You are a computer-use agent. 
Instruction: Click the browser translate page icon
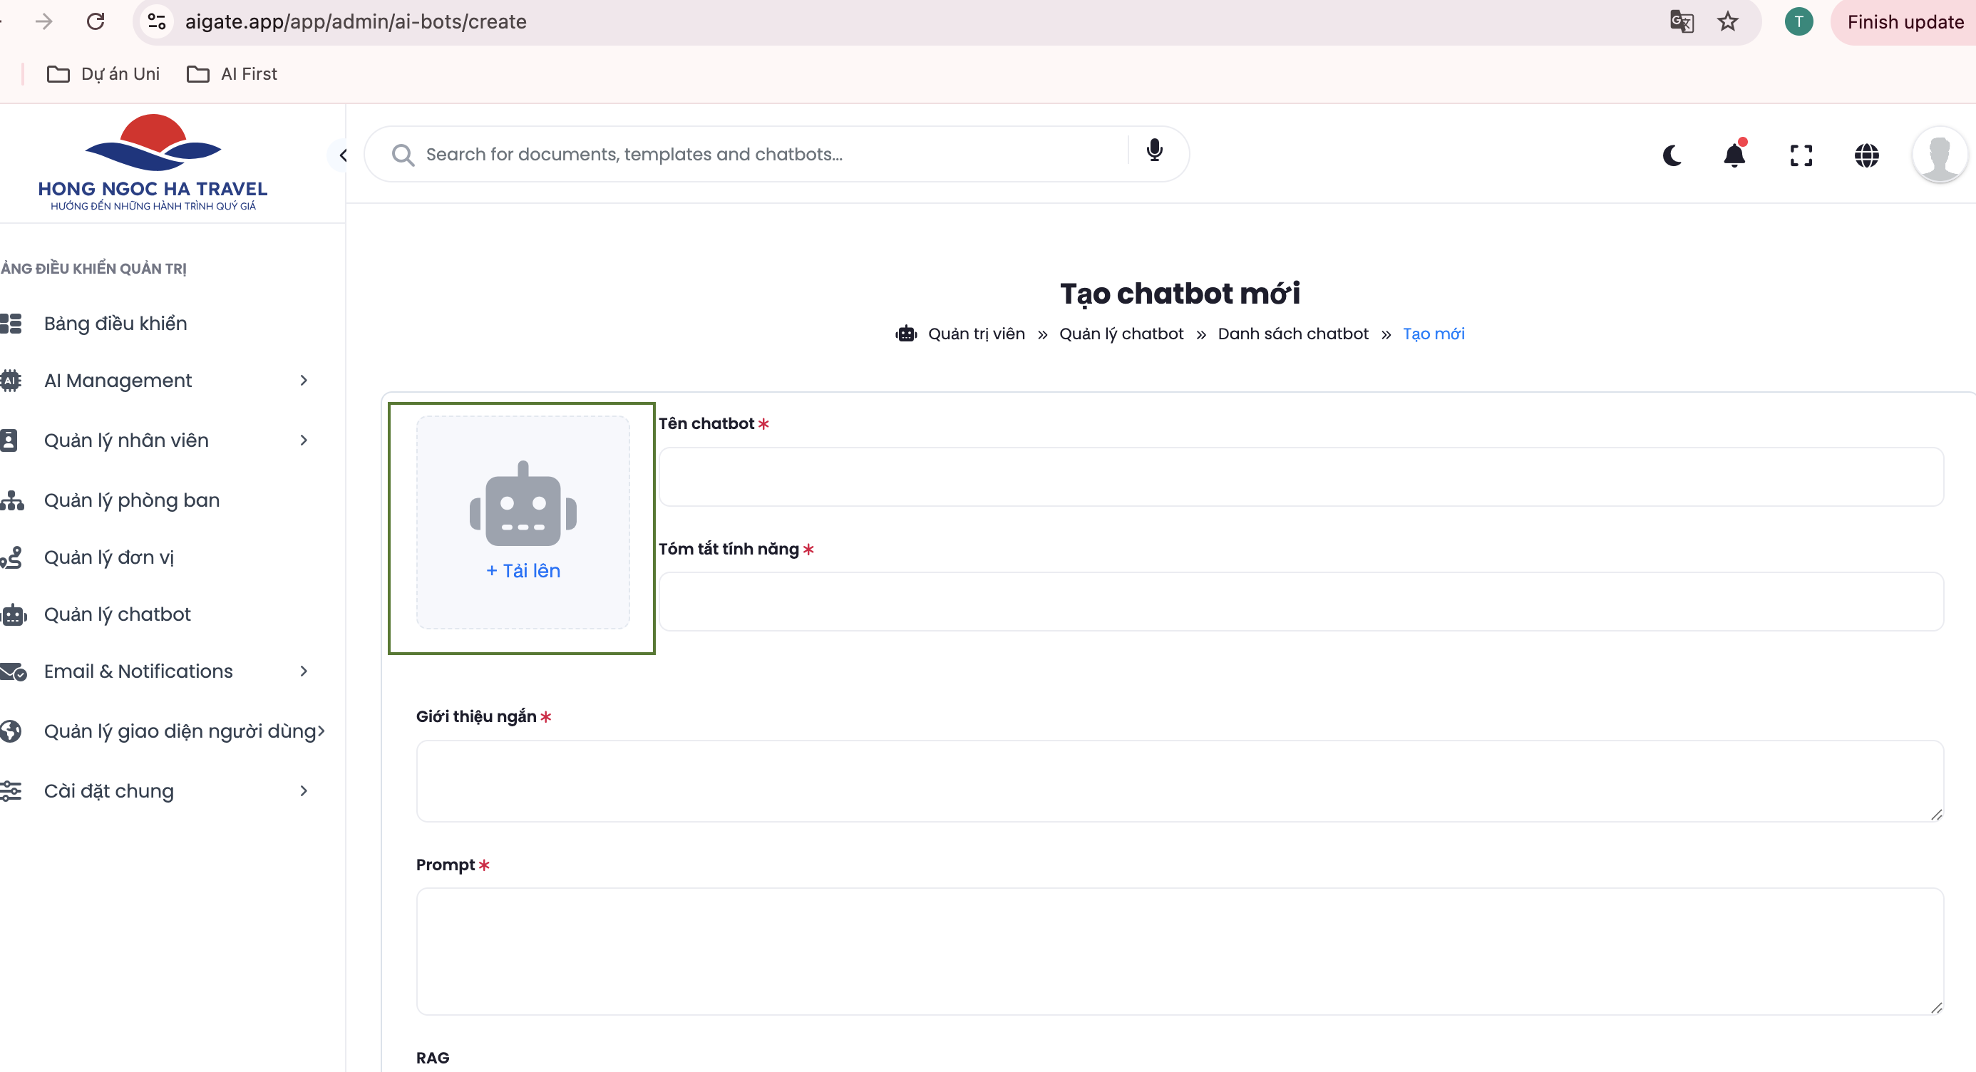pyautogui.click(x=1681, y=21)
